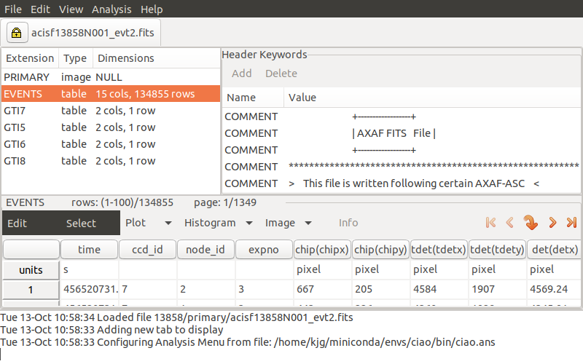Image resolution: width=583 pixels, height=364 pixels.
Task: Switch to Edit mode
Action: 17,223
